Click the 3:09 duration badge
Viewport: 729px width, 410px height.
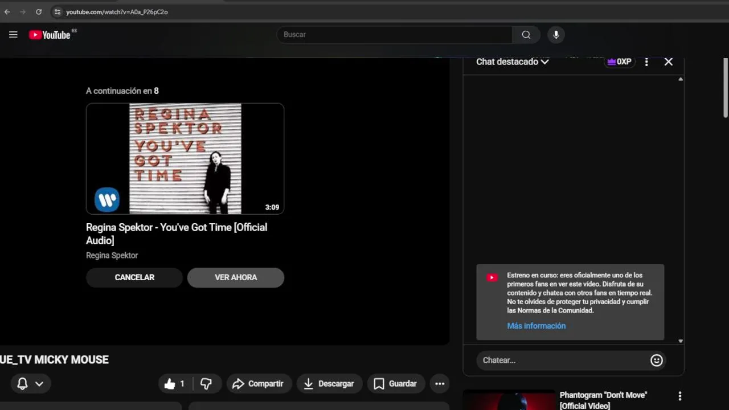[x=272, y=207]
